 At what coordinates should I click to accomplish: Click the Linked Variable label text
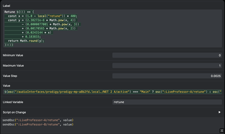(14, 102)
